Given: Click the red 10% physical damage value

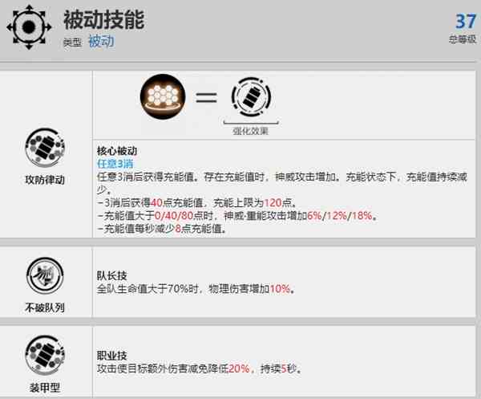Looking at the screenshot, I should (x=280, y=289).
